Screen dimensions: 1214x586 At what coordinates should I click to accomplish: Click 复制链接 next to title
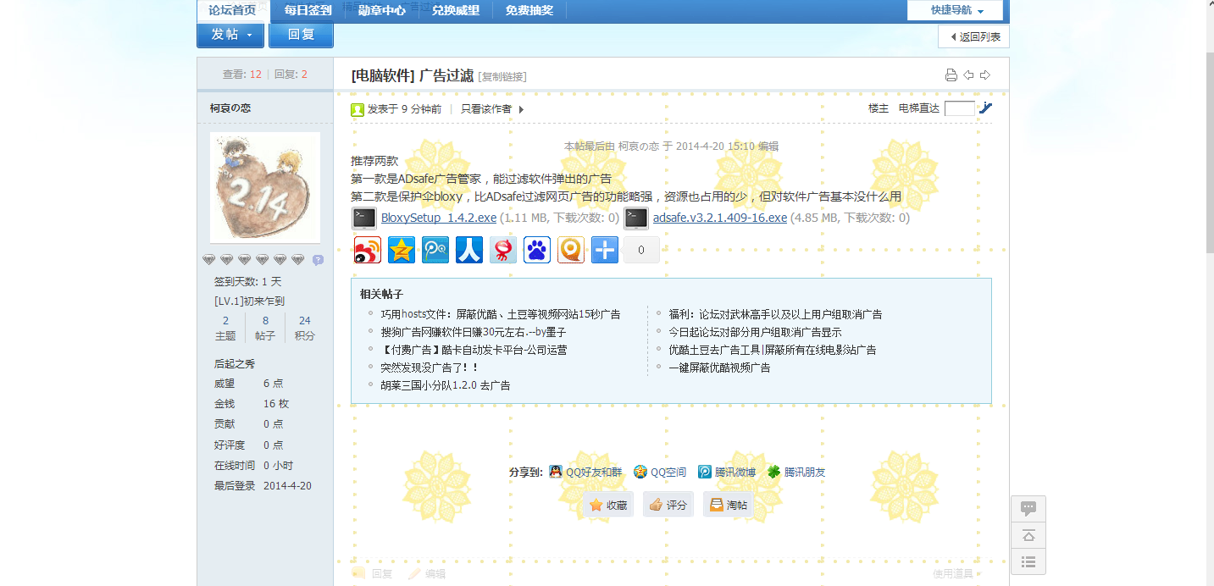click(x=502, y=77)
